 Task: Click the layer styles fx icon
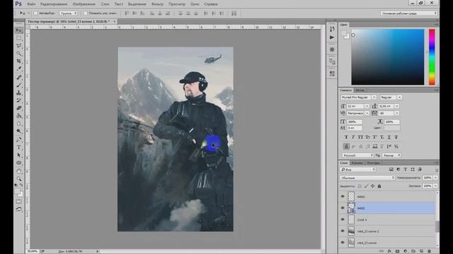(389, 251)
